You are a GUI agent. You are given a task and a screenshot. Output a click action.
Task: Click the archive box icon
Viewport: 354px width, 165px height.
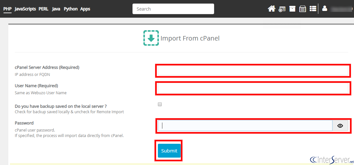coord(292,9)
